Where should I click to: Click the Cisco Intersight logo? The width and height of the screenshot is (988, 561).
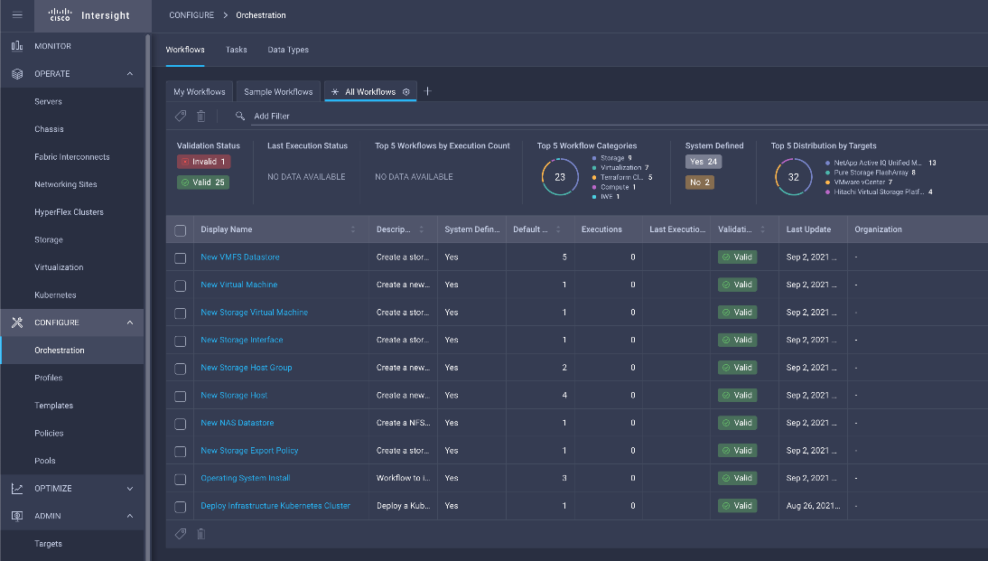pyautogui.click(x=89, y=15)
